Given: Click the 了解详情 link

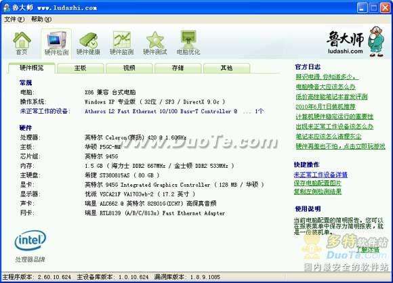Looking at the screenshot, I should tap(368, 249).
